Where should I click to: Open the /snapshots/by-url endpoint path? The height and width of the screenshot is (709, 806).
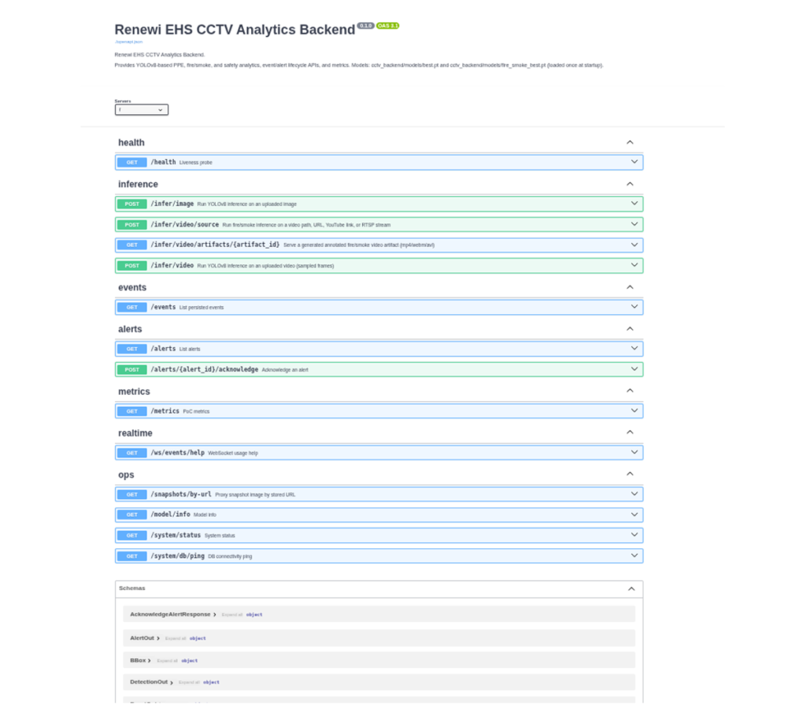[x=181, y=494]
